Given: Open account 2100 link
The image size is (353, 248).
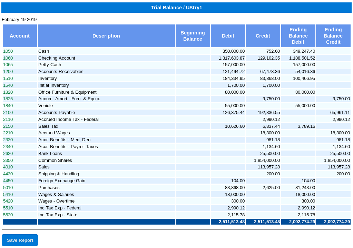Looking at the screenshot, I should click(x=8, y=113).
